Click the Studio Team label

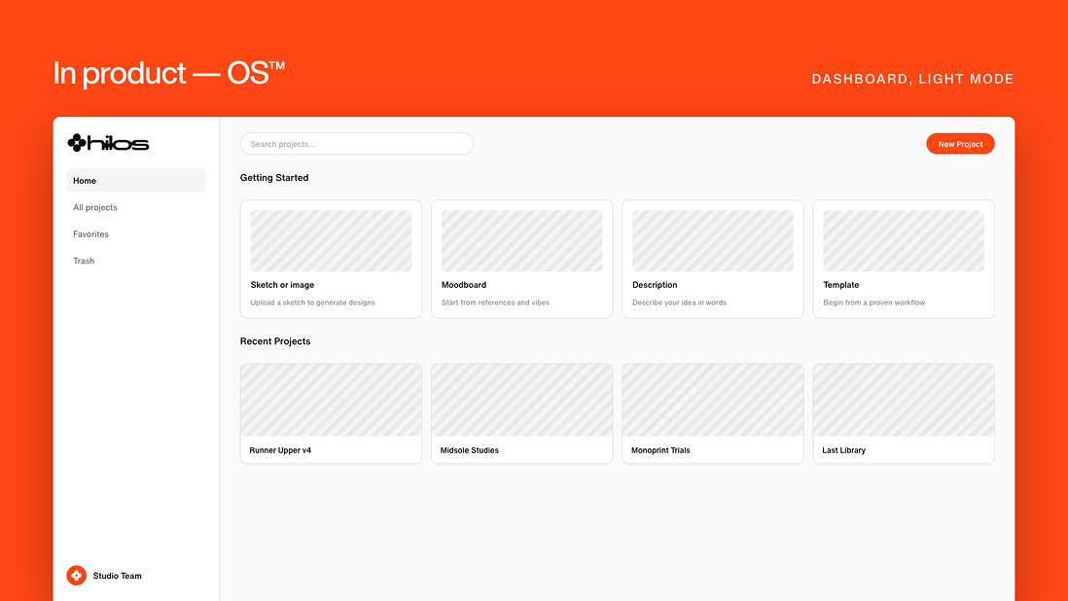[117, 575]
